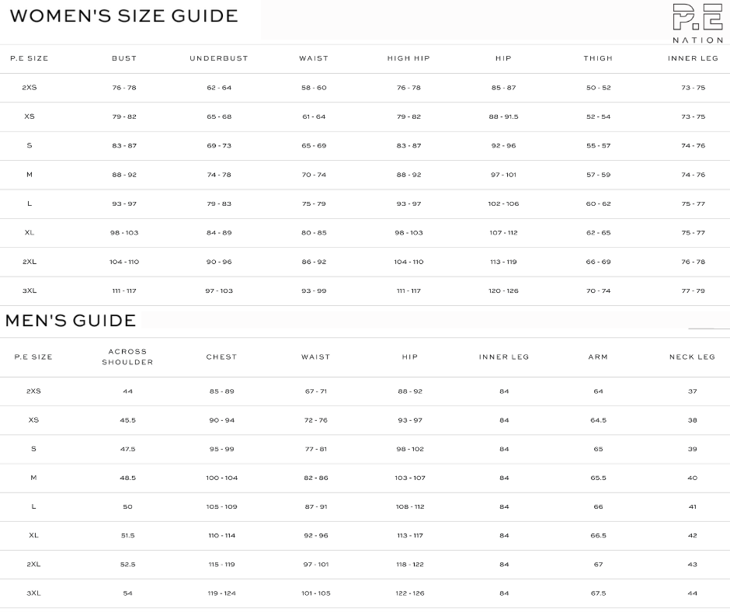Click the Across Shoulder column header
730x612 pixels.
127,357
